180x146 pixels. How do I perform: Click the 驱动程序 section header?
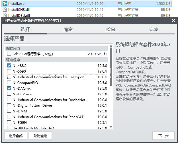pos(56,60)
